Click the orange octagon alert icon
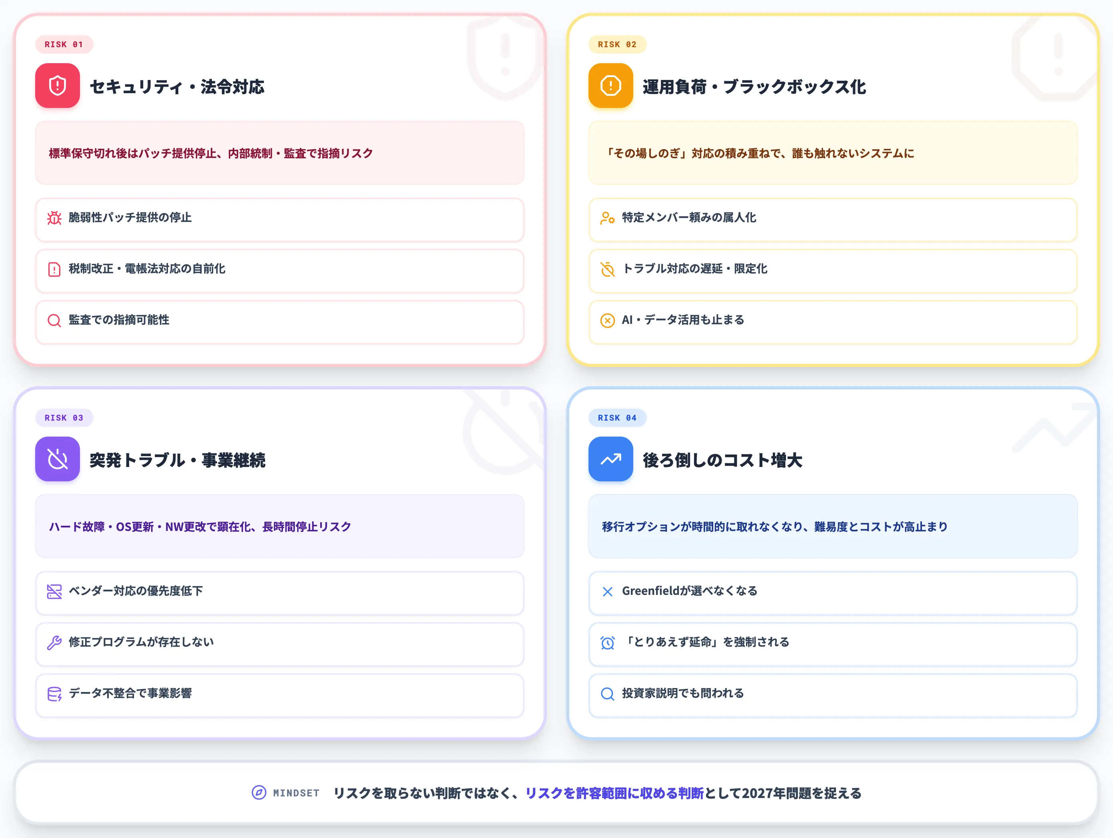1113x838 pixels. [610, 86]
